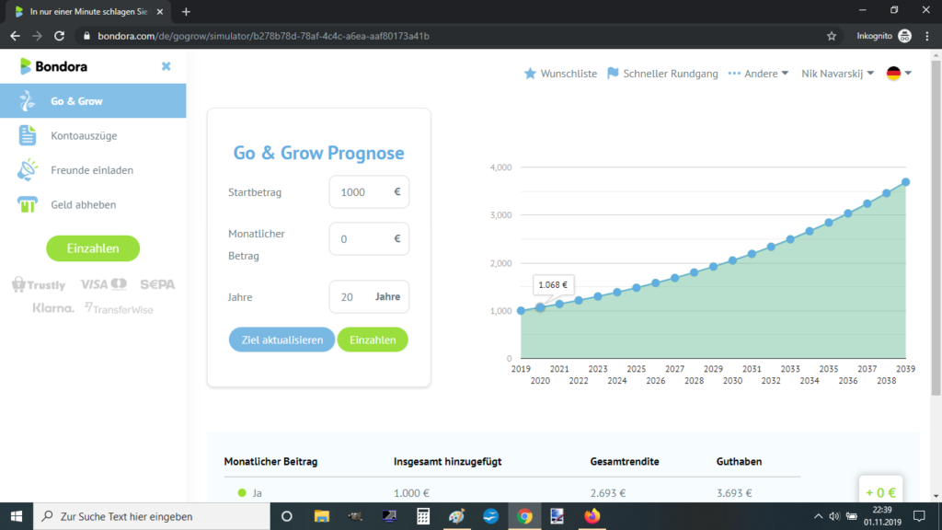Viewport: 942px width, 530px height.
Task: Click the 1.000 € Insgesamt hinzugefügt value
Action: point(411,493)
